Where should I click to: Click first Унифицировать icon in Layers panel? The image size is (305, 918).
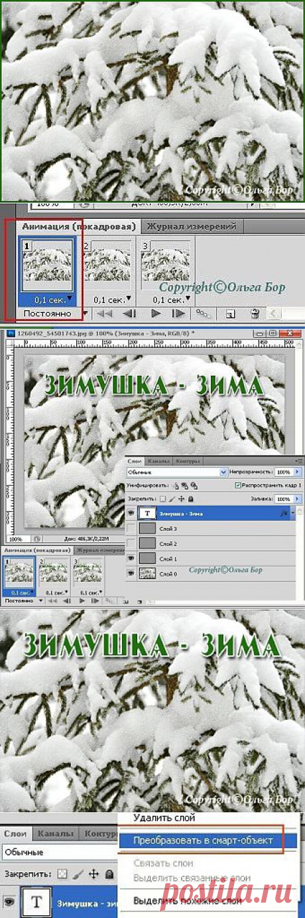point(176,486)
